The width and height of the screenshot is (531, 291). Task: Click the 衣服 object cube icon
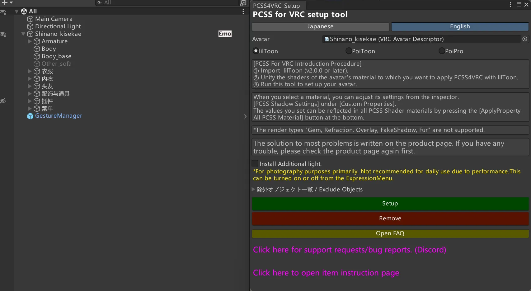coord(37,71)
